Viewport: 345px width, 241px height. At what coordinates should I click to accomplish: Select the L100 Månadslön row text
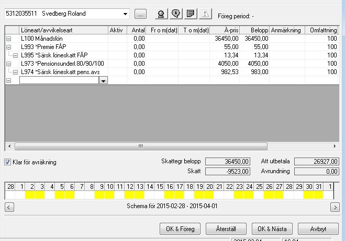42,39
